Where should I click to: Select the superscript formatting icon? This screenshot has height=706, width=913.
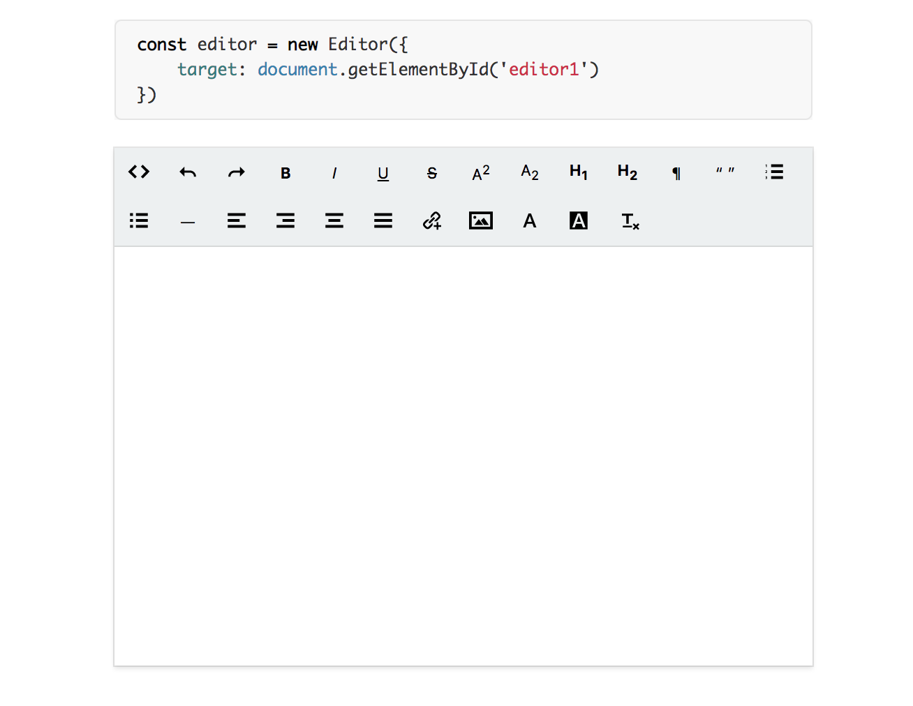(480, 172)
